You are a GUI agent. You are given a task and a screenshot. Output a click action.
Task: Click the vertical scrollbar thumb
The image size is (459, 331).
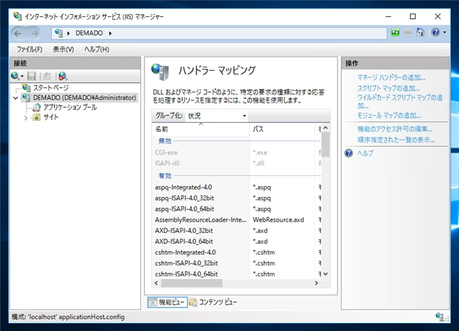click(325, 144)
